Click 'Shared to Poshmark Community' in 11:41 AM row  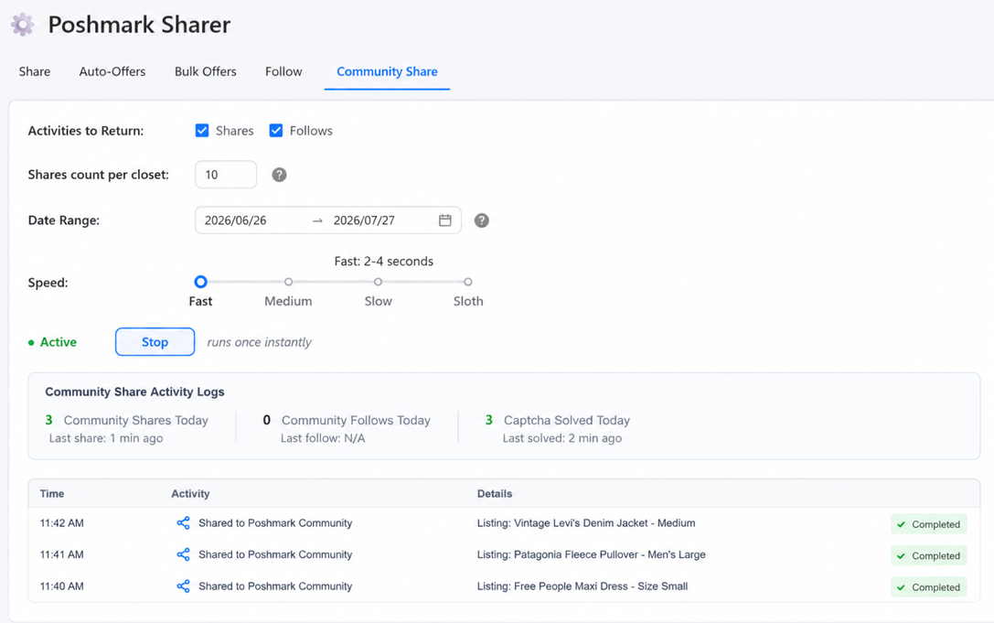[275, 554]
